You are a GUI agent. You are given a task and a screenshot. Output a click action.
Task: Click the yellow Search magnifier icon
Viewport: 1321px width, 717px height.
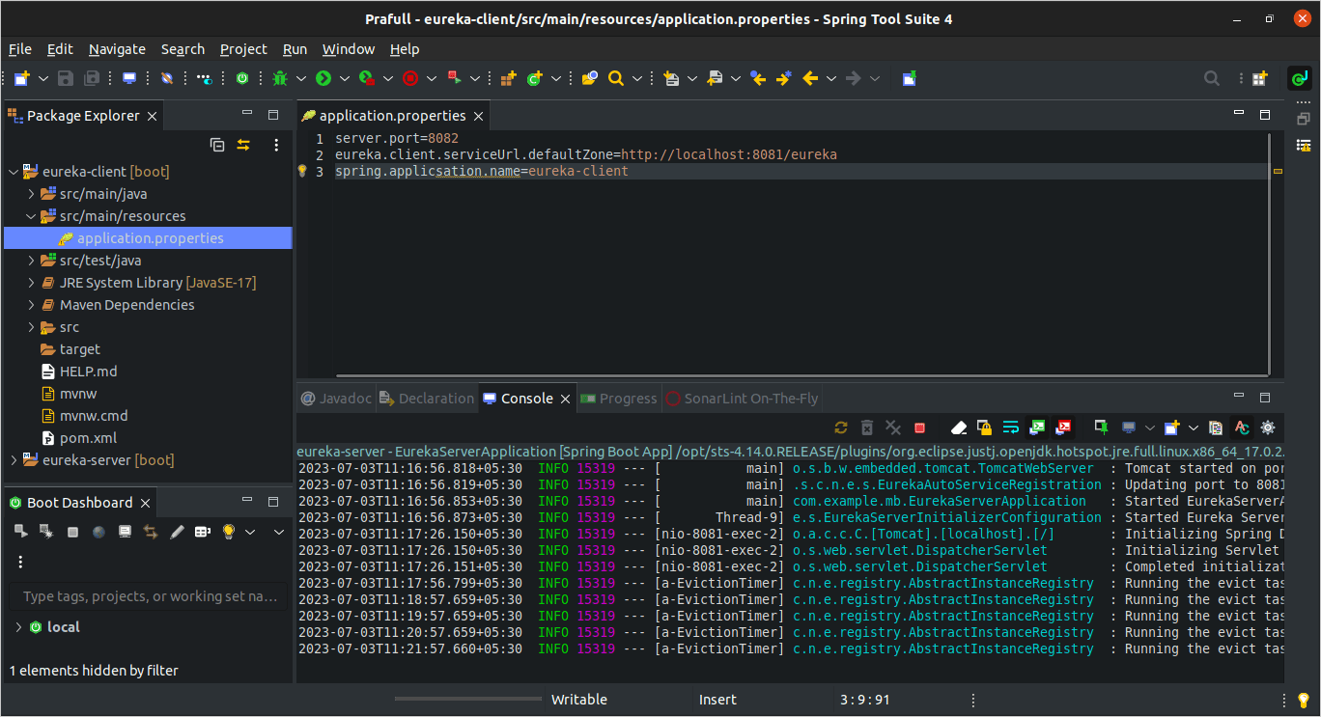tap(615, 78)
